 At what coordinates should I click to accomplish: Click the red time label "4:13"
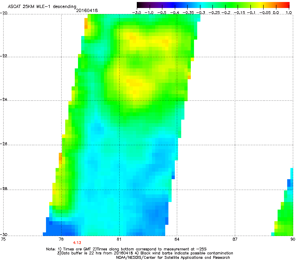[x=77, y=243]
